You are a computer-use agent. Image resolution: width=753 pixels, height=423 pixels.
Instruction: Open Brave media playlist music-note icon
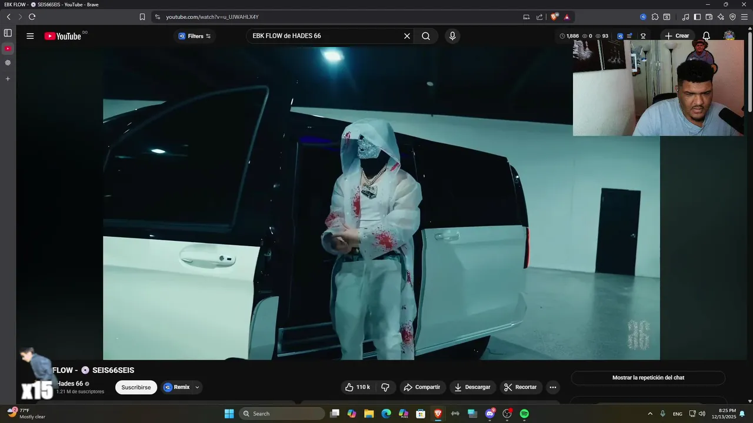pyautogui.click(x=685, y=17)
